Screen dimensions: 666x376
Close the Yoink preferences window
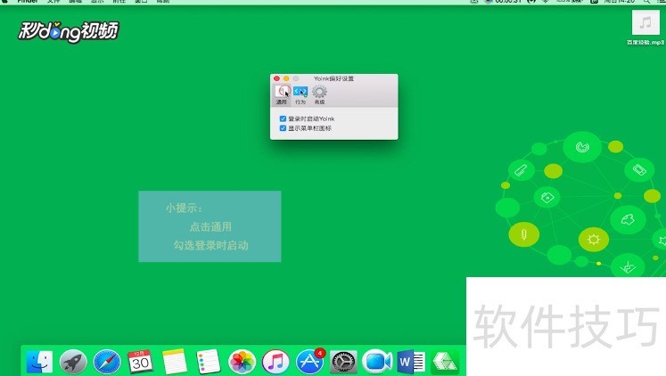(277, 78)
